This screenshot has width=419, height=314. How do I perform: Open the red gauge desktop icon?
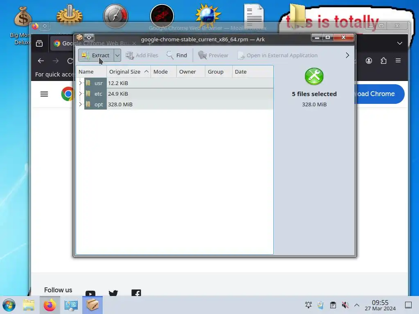click(115, 16)
